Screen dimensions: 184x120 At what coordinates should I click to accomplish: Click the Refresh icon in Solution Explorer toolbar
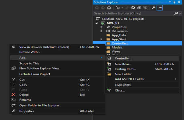(133, 8)
